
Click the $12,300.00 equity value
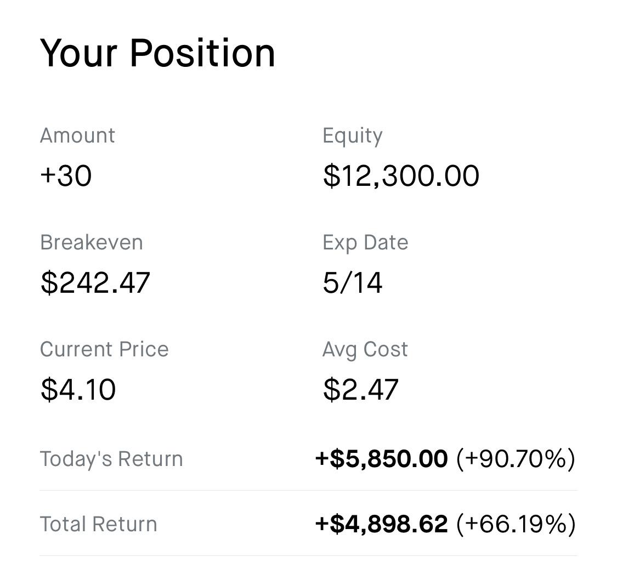tap(401, 176)
